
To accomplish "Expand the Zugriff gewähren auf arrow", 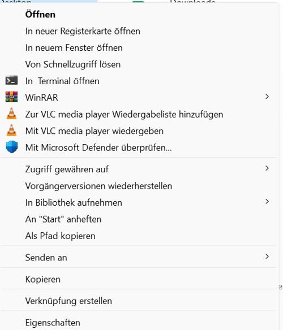I will tap(267, 168).
